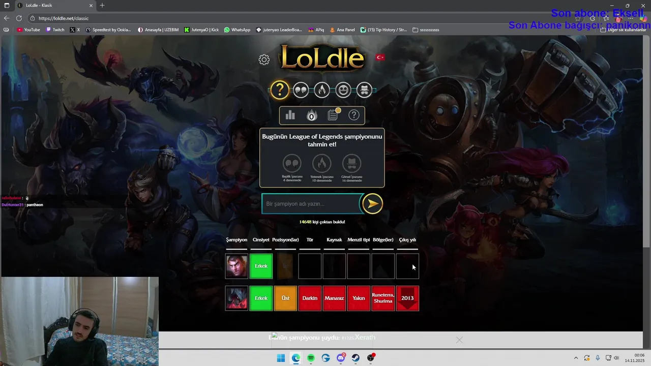Open JutenyaO | Kick bookmark
Screen dimensions: 651x366
pos(201,30)
